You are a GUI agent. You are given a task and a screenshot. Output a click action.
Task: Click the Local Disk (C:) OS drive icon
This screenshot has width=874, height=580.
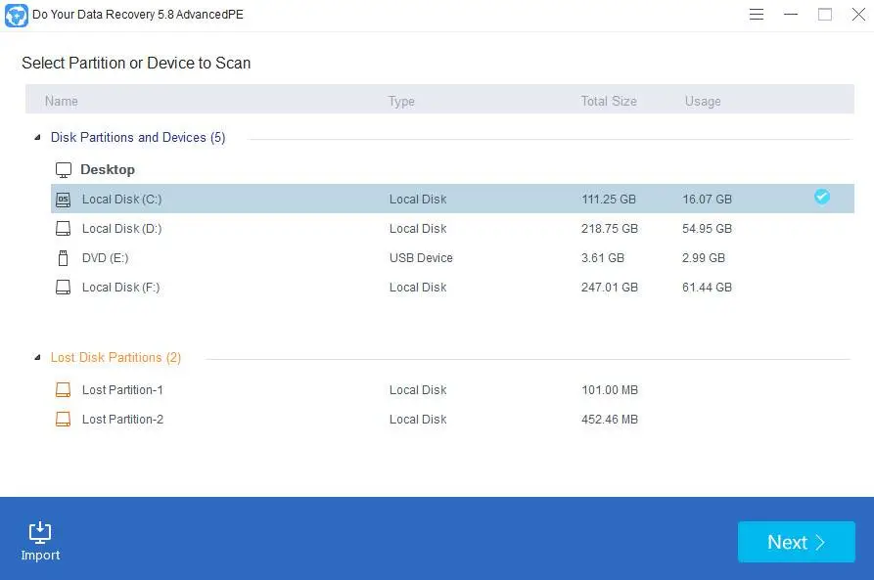pyautogui.click(x=63, y=200)
